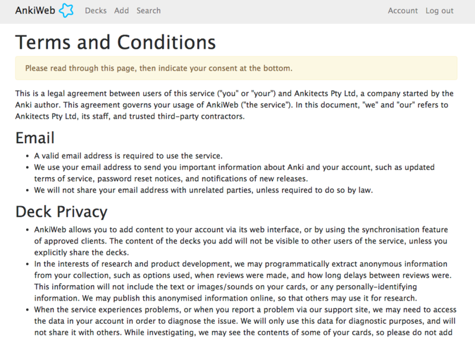
Task: Select the Log out link
Action: (439, 11)
